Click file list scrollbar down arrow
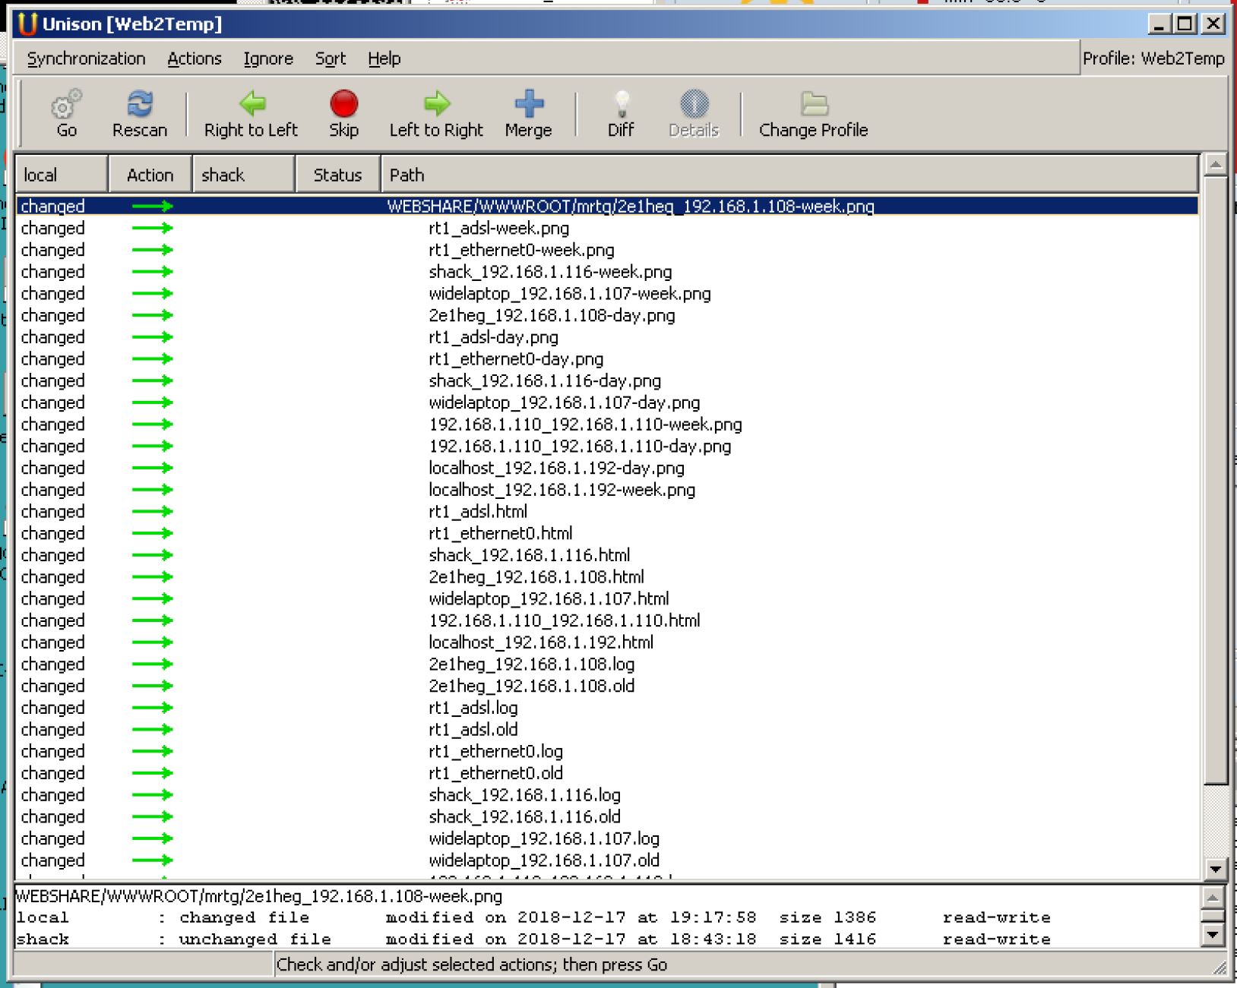 coord(1216,869)
